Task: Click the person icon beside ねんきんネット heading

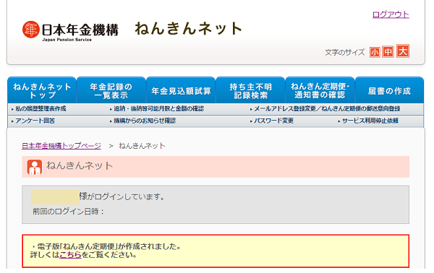Action: coord(35,167)
